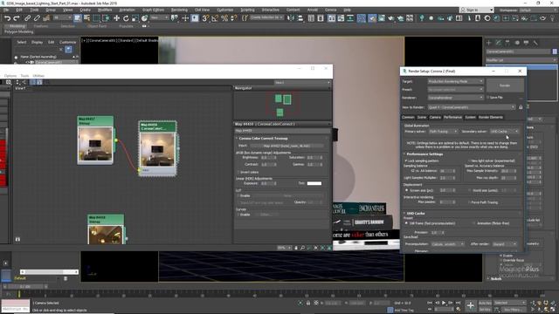Open the Slate Material Editor toolbar icon
The height and width of the screenshot is (314, 559).
362,18
